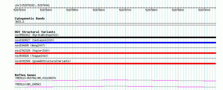
Task: Click the TMEM110|NM_198563 gene label
Action: pos(28,84)
